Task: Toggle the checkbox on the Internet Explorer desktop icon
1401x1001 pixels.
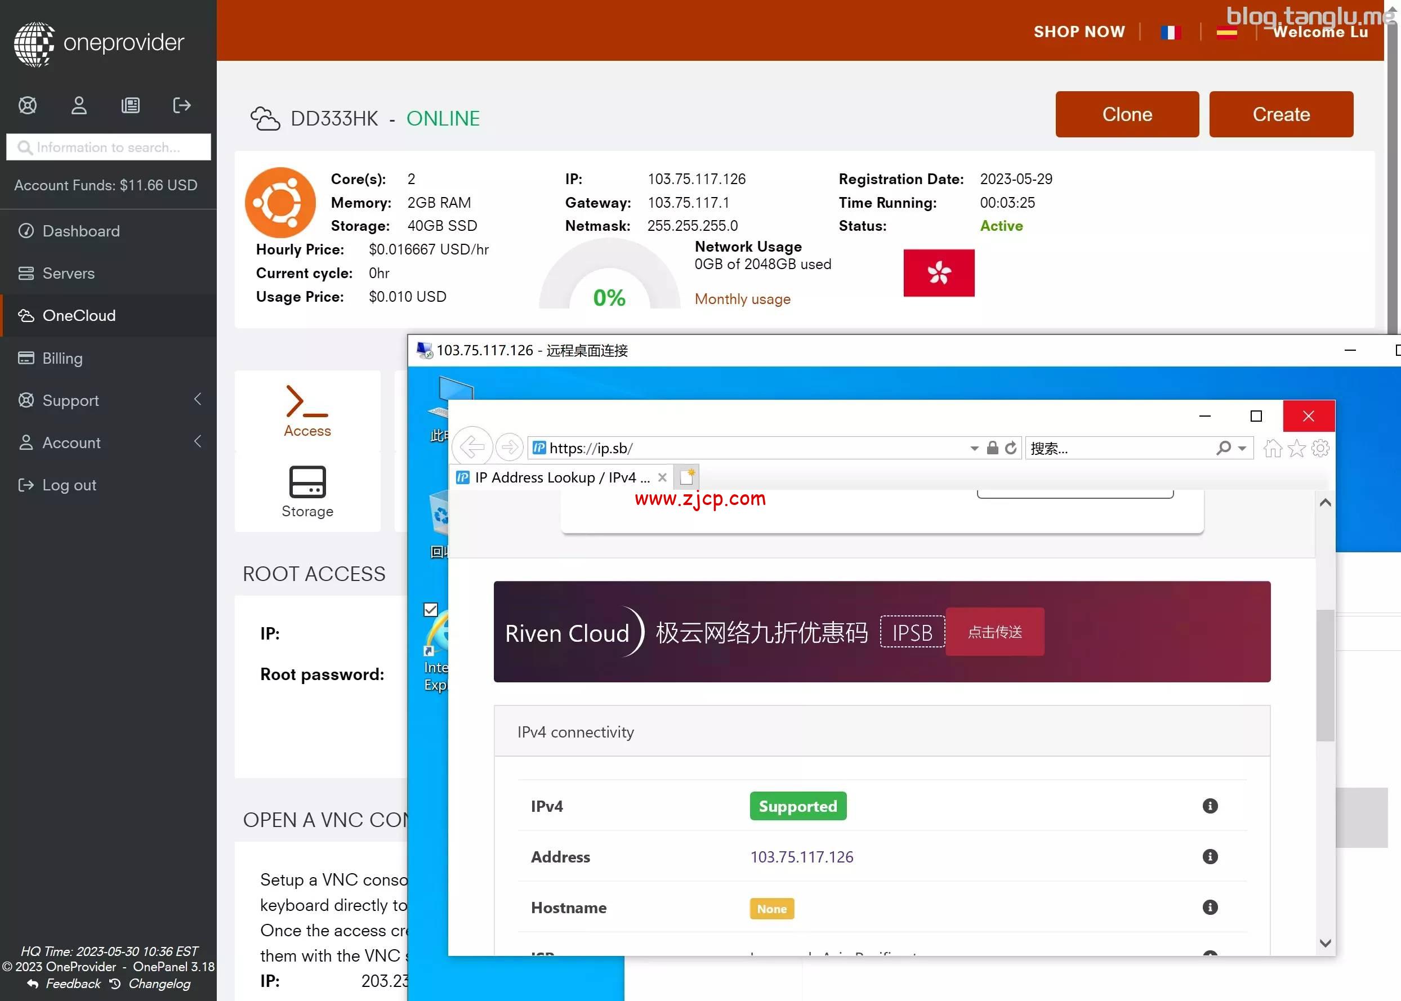Action: point(431,610)
